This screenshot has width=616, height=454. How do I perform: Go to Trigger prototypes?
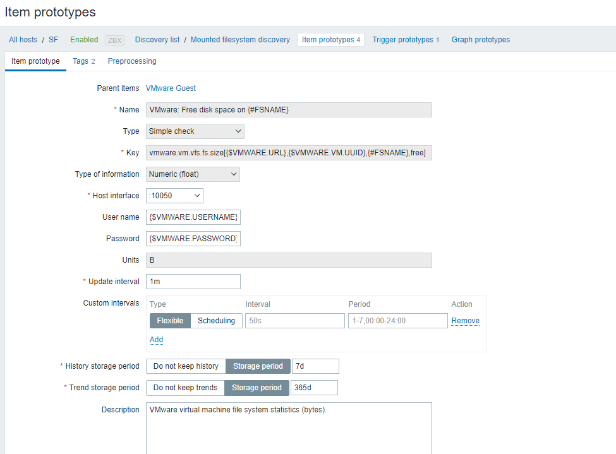406,40
